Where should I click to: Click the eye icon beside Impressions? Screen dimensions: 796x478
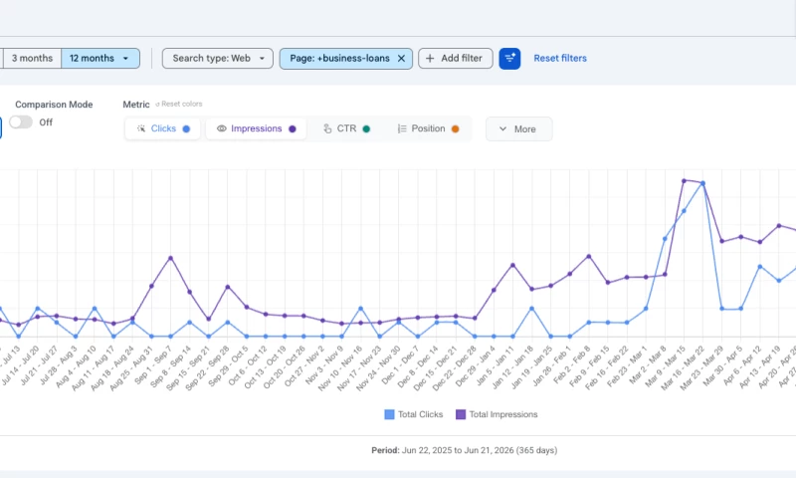pos(221,128)
